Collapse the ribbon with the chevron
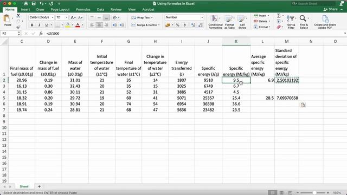The width and height of the screenshot is (347, 195). 342,10
